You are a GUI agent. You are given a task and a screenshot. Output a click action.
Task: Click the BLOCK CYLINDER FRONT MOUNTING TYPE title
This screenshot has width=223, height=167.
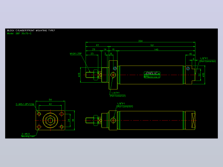pos(31,30)
